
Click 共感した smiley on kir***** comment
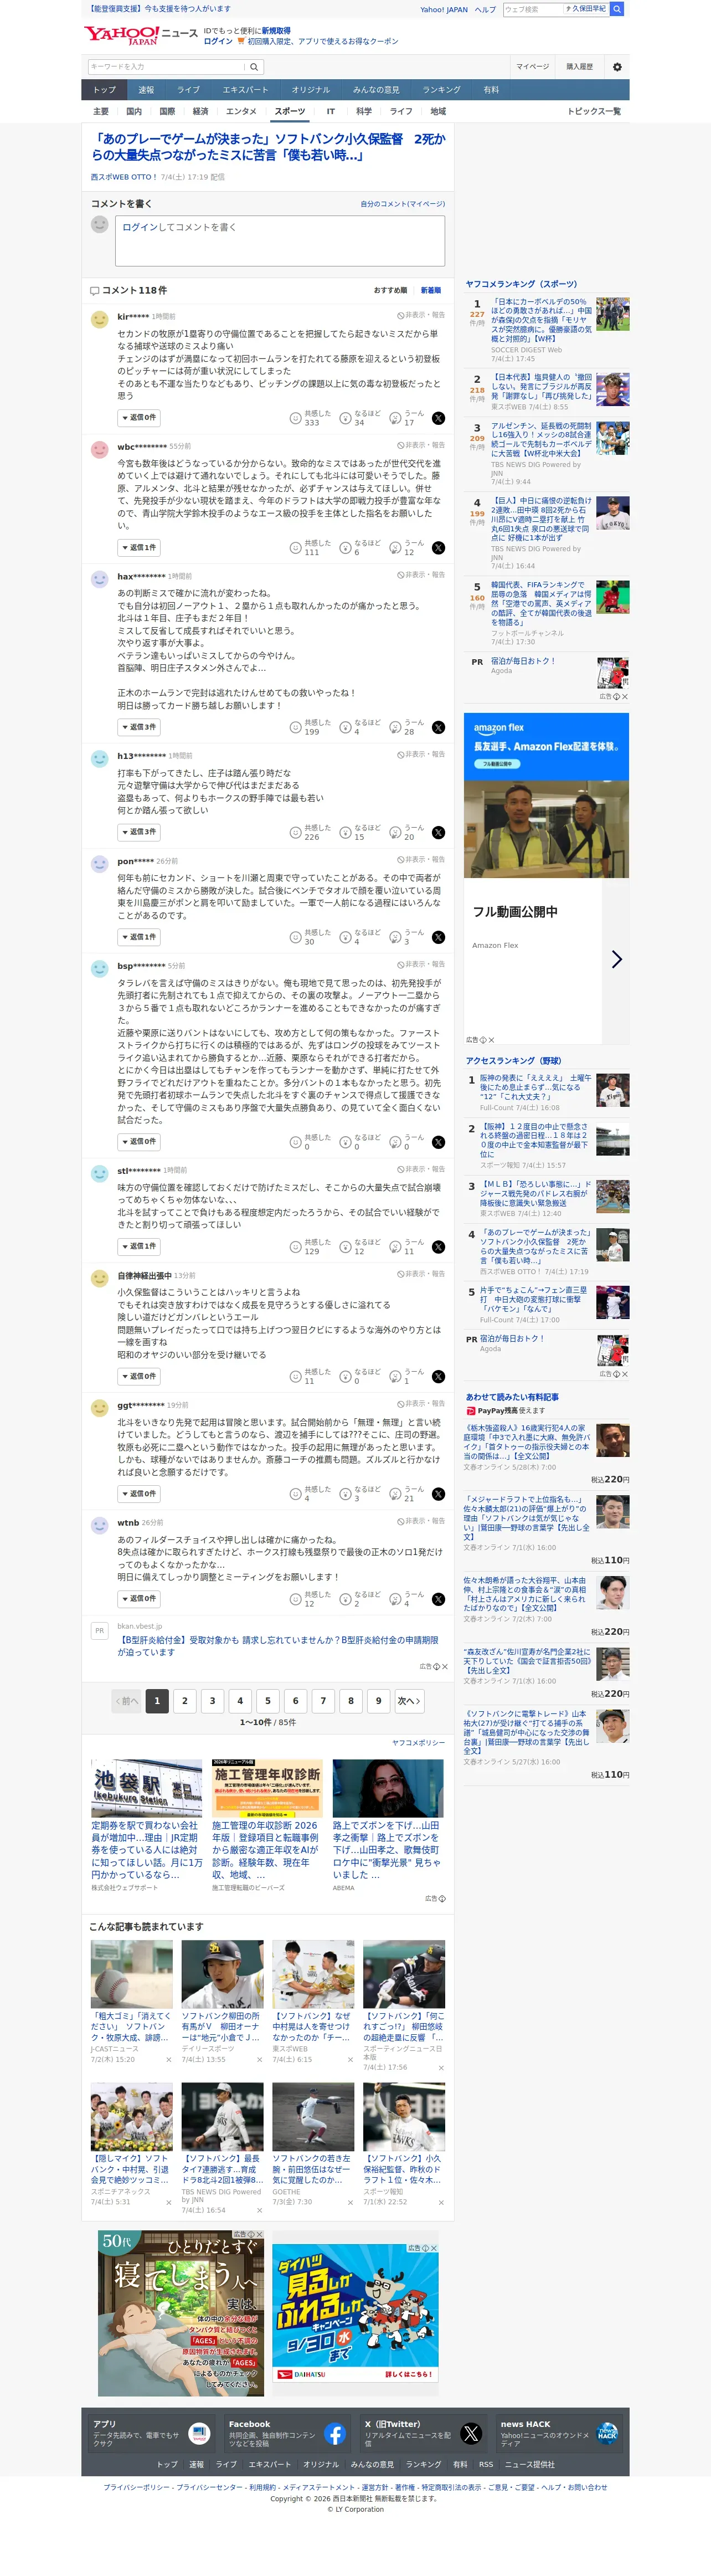tap(296, 418)
